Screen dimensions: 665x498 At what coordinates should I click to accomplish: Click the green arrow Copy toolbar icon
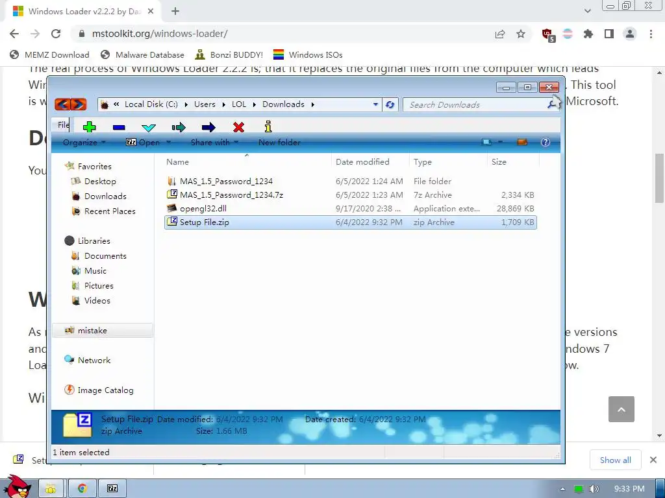pos(179,127)
